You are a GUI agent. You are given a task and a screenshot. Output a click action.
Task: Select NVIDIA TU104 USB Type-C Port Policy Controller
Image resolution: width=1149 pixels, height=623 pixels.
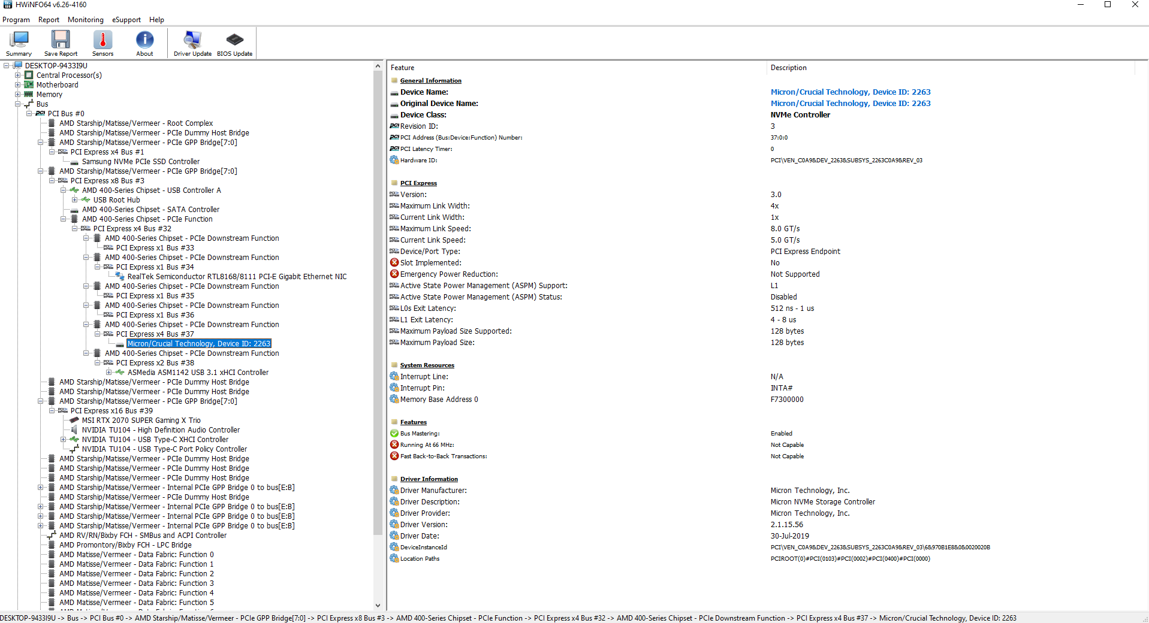[x=164, y=449]
